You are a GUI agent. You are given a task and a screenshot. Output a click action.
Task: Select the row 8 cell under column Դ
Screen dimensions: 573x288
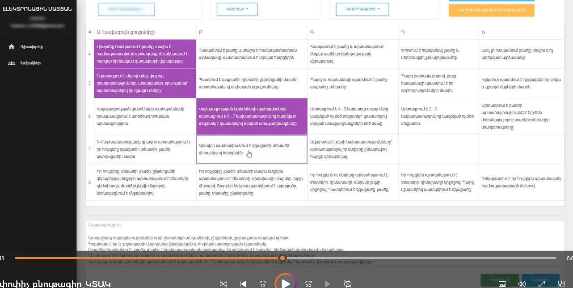tap(438, 182)
